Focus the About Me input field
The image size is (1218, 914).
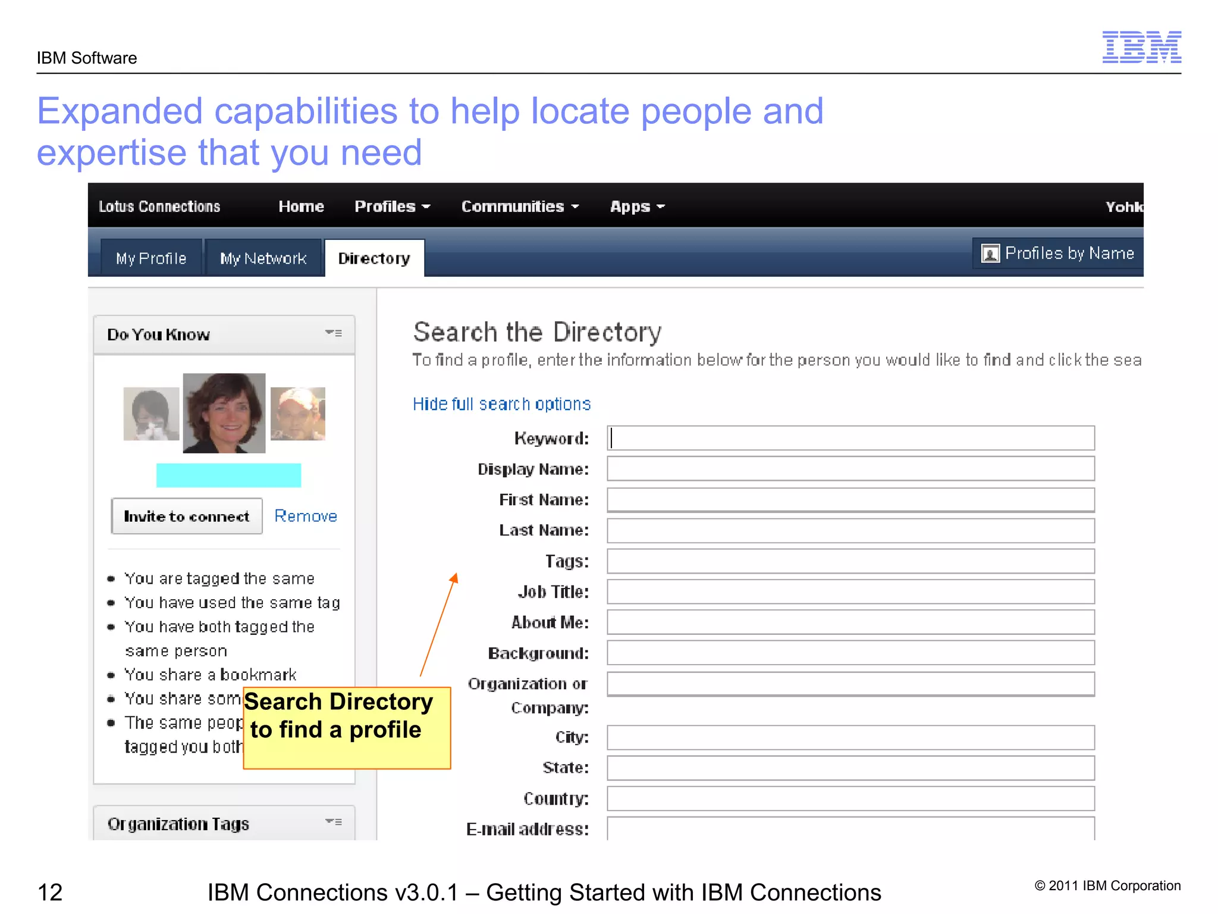point(850,622)
